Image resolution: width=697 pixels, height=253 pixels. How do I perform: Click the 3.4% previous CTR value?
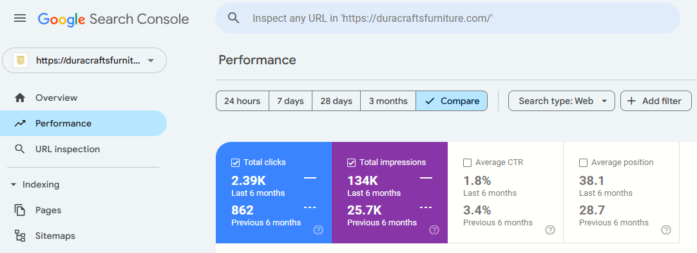477,209
